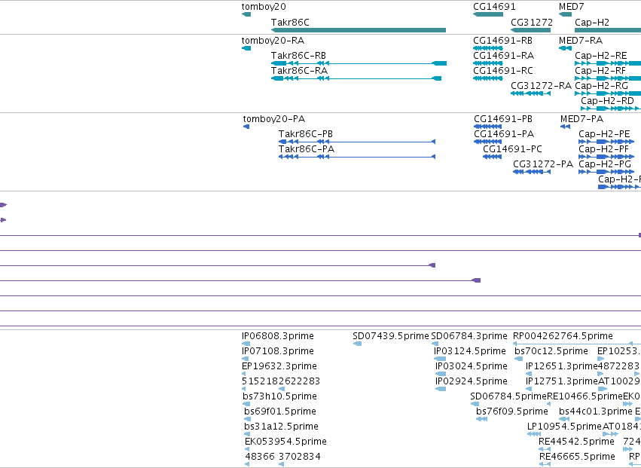
Task: Select the Takr86C-PA protein feature line
Action: 357,157
